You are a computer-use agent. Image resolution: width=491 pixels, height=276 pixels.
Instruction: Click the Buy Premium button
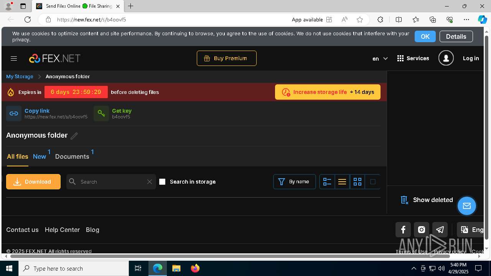point(227,58)
